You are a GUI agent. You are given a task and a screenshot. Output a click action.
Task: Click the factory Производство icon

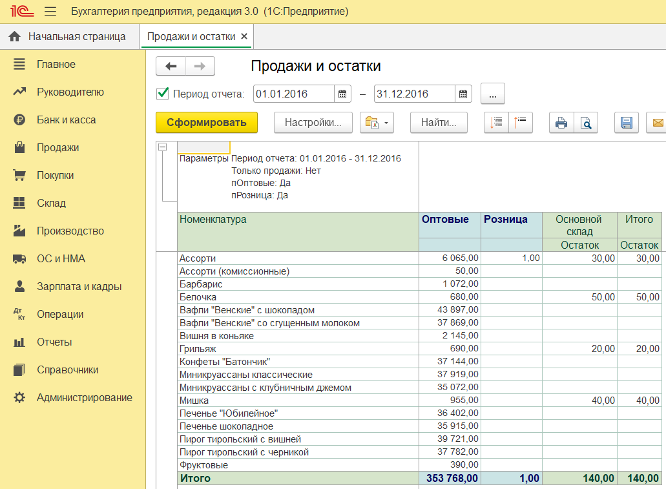pyautogui.click(x=19, y=230)
